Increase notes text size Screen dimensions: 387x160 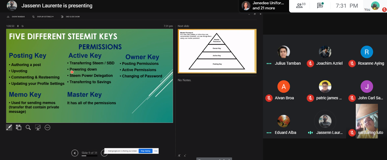click(x=179, y=155)
